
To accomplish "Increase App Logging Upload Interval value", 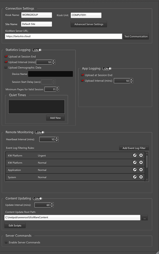I will (132, 79).
